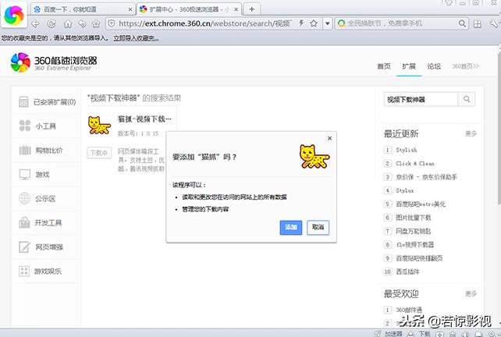Viewport: 501px width, 337px height.
Task: Open 百度贴吧metro美化 entry
Action: pos(421,204)
